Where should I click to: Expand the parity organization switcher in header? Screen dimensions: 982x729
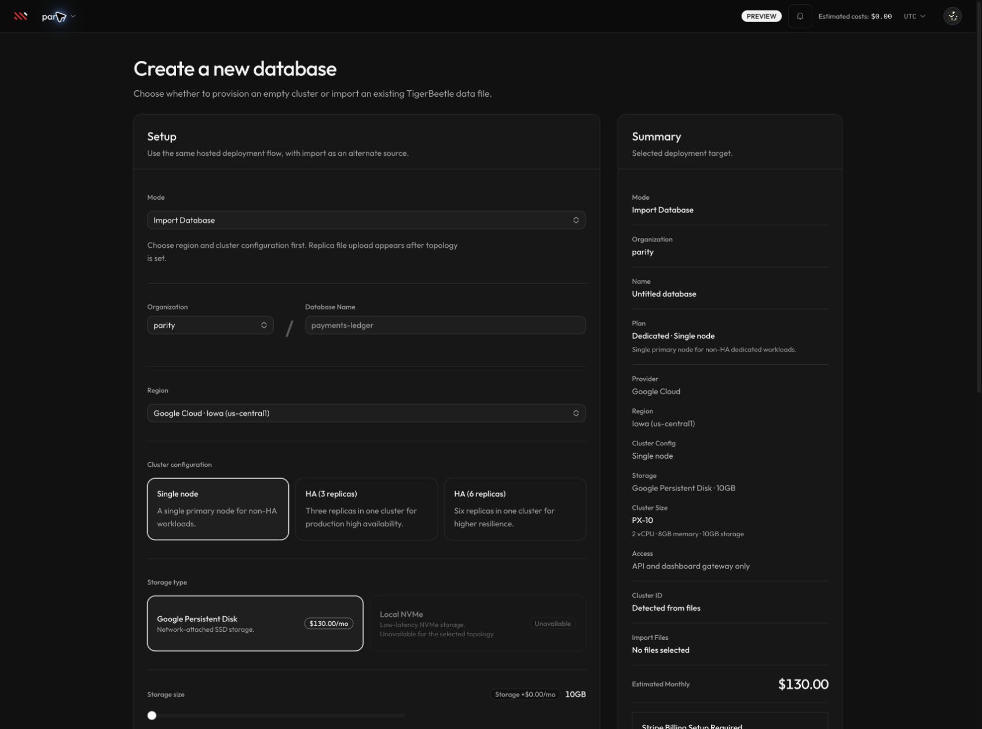click(x=58, y=16)
